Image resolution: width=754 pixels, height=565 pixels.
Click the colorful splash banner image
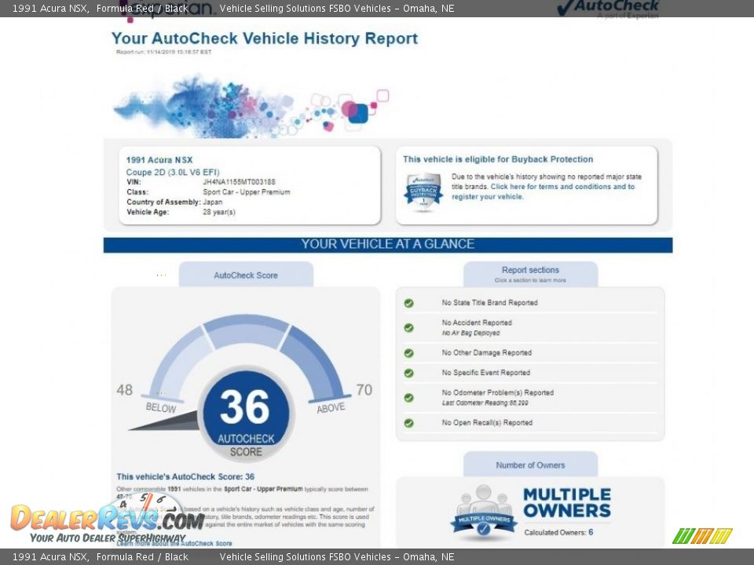click(250, 107)
